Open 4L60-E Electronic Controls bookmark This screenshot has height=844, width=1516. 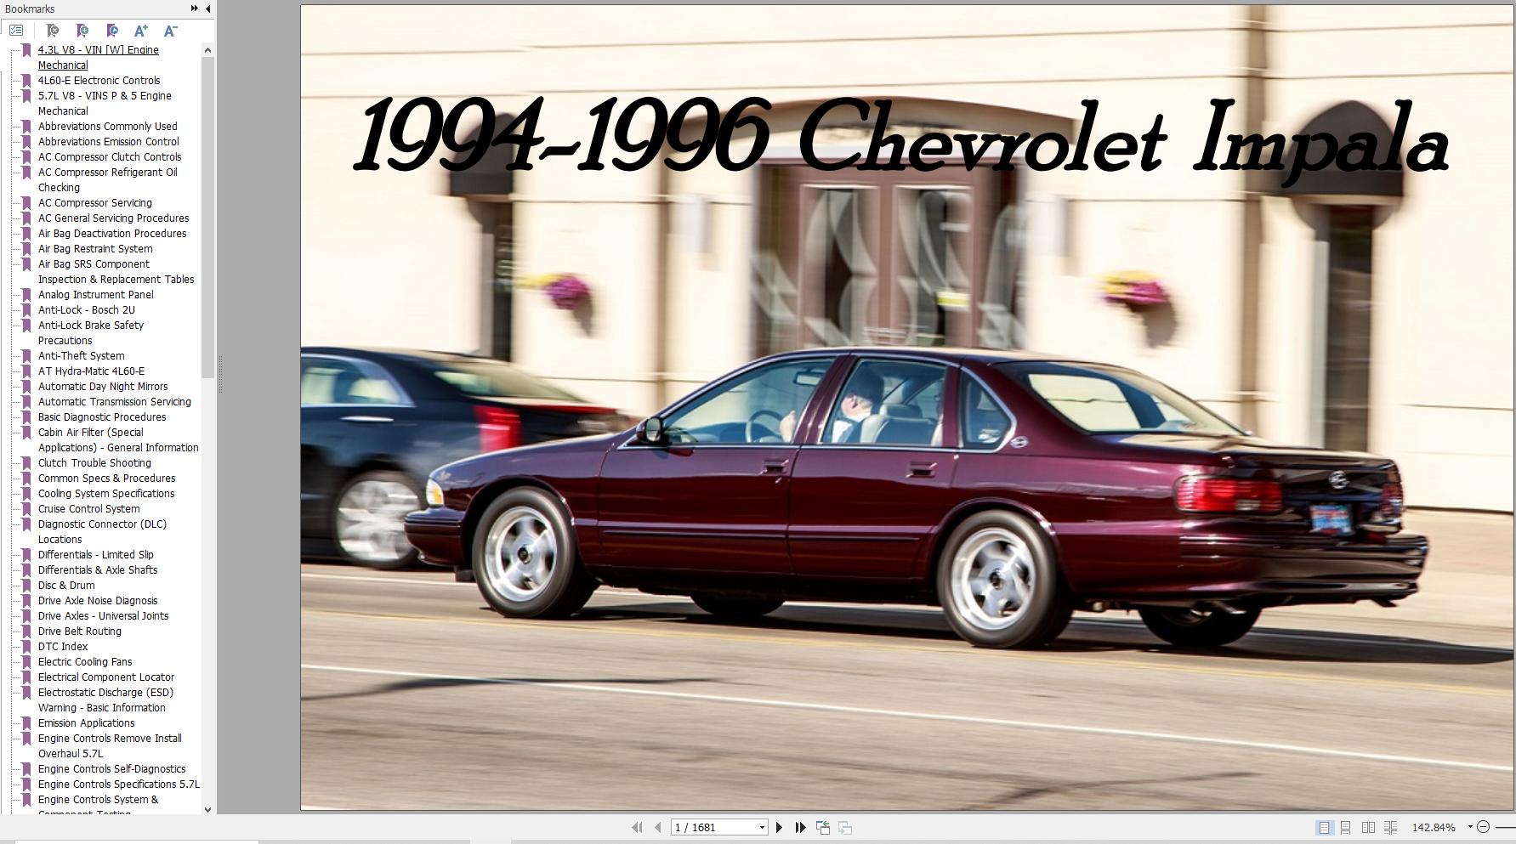point(99,80)
